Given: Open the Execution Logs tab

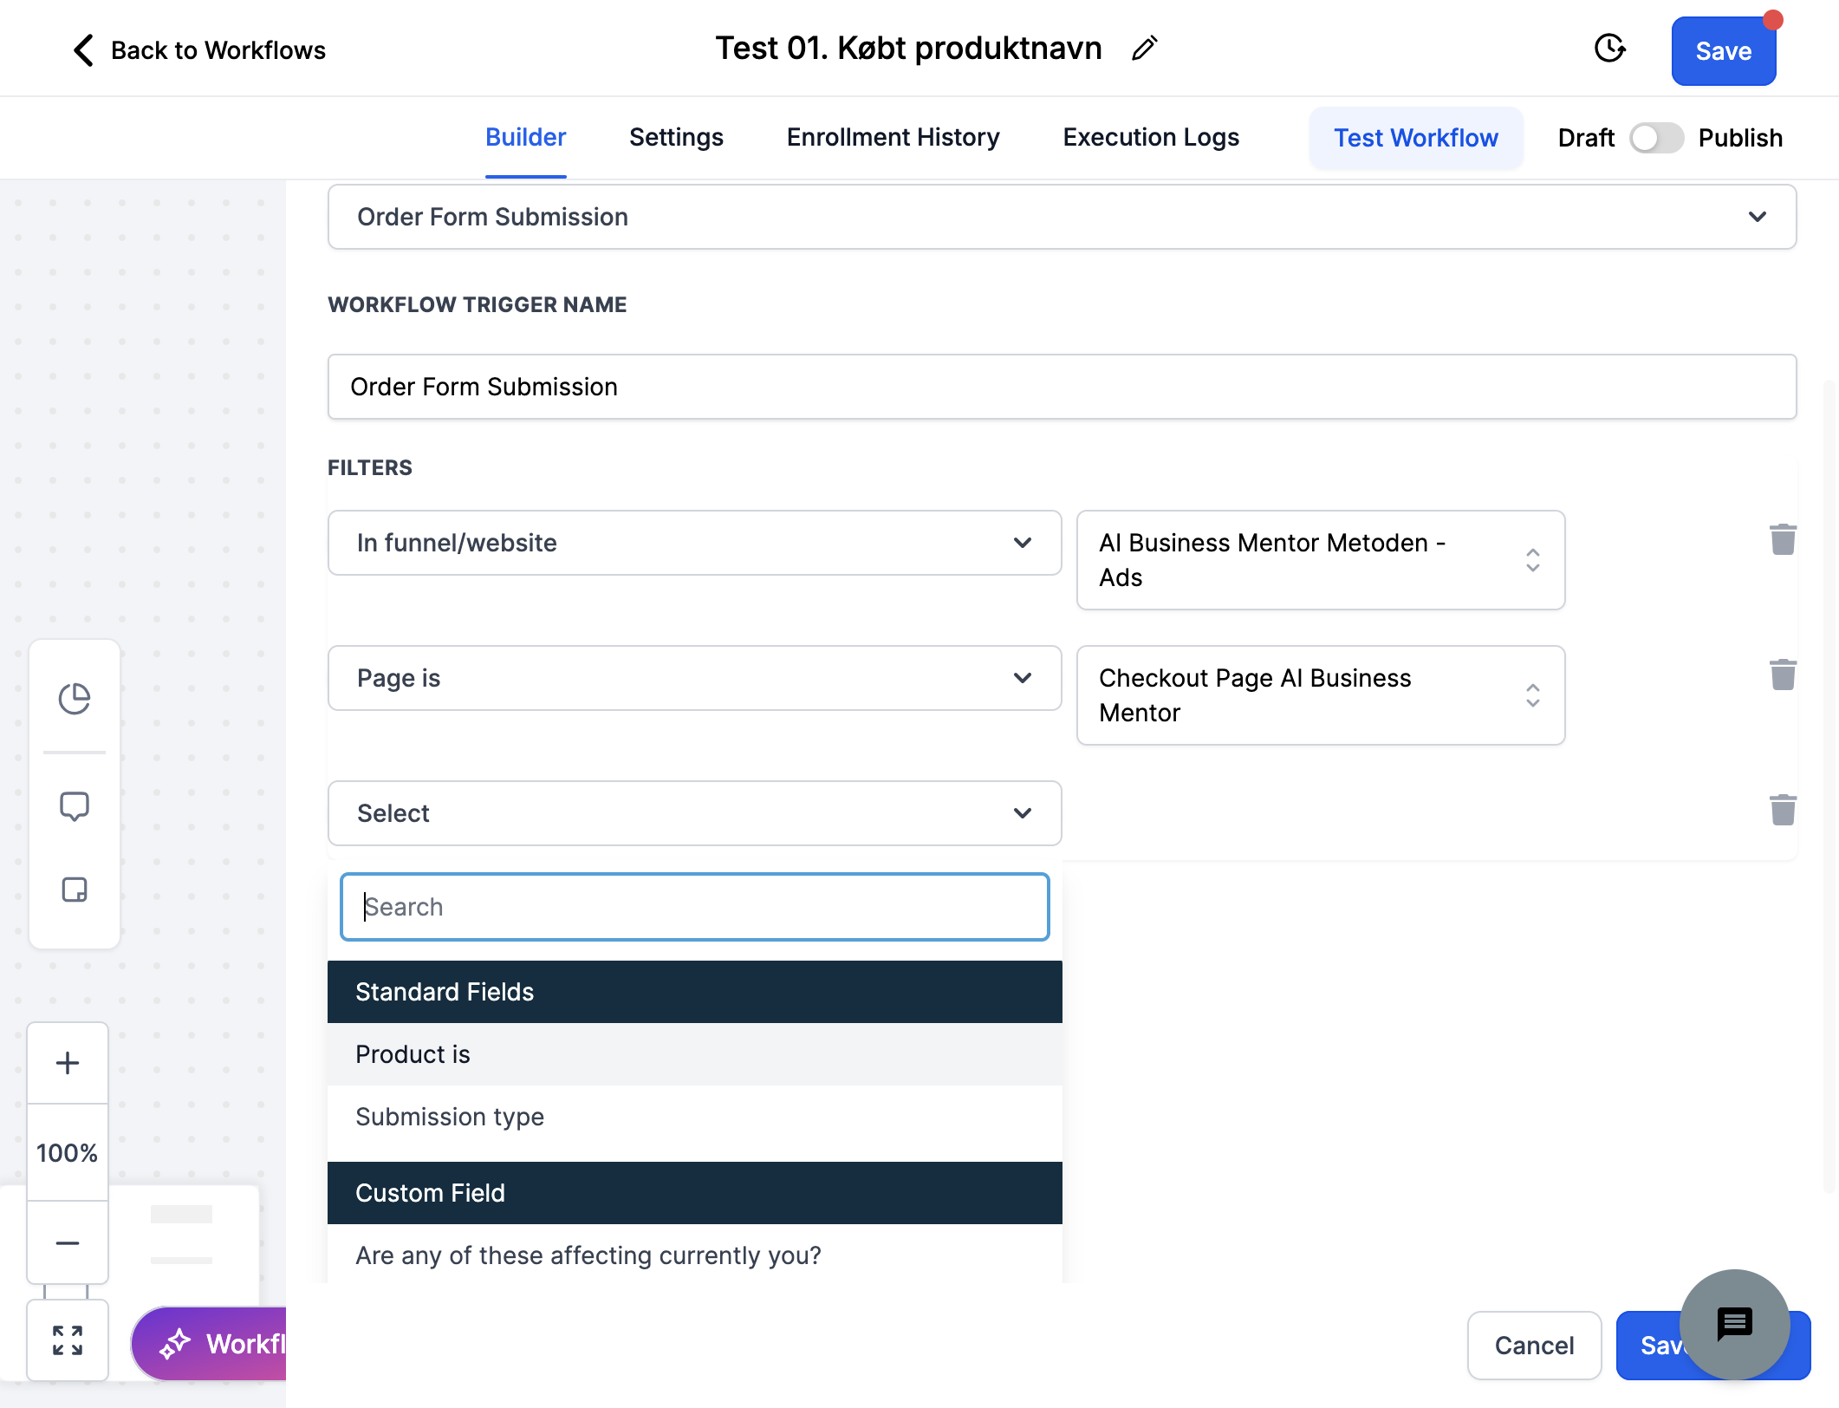Looking at the screenshot, I should tap(1151, 138).
